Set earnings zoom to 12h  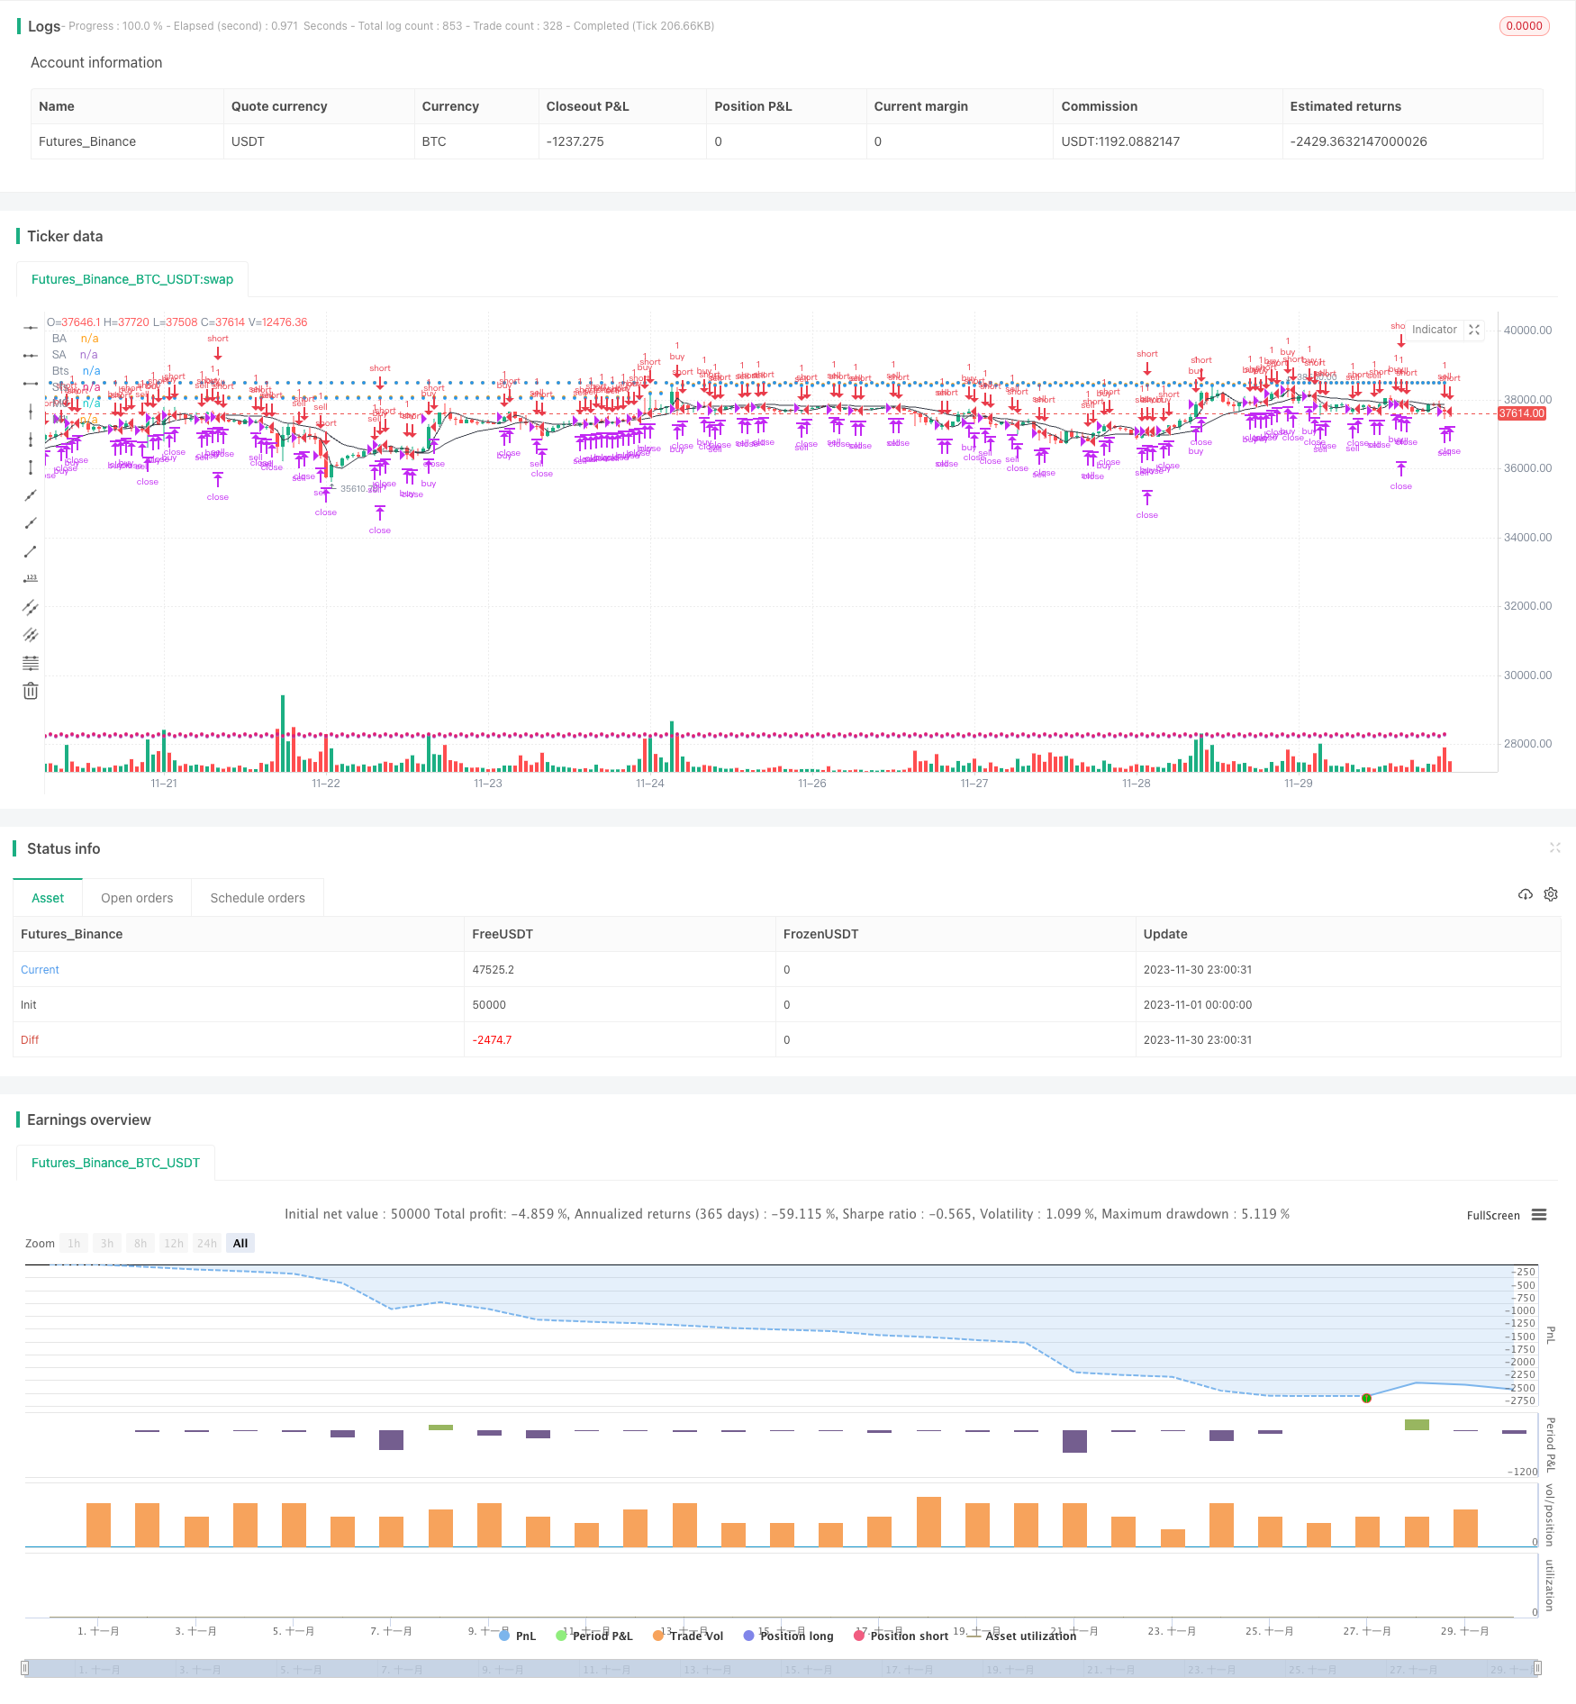174,1244
